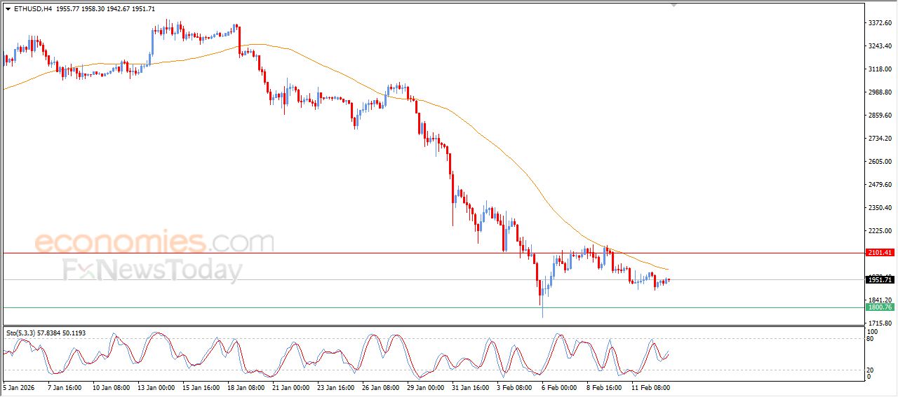
Task: Click the 11 Feb 08:00 time label
Action: pos(652,387)
